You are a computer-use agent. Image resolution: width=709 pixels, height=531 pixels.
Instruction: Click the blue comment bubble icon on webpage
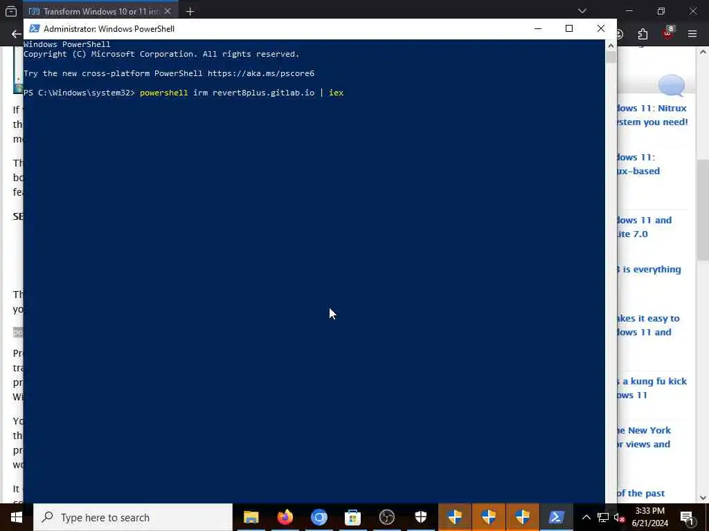pos(672,85)
